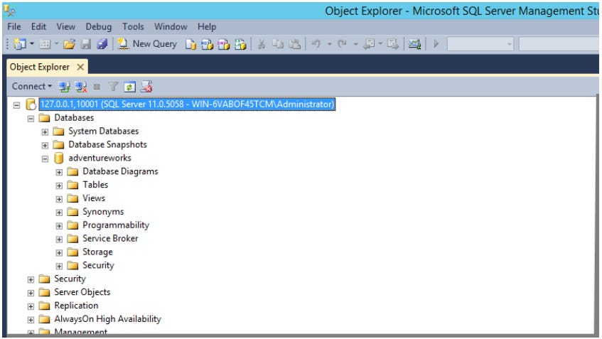The image size is (602, 339).
Task: Expand the Views folder
Action: (59, 199)
